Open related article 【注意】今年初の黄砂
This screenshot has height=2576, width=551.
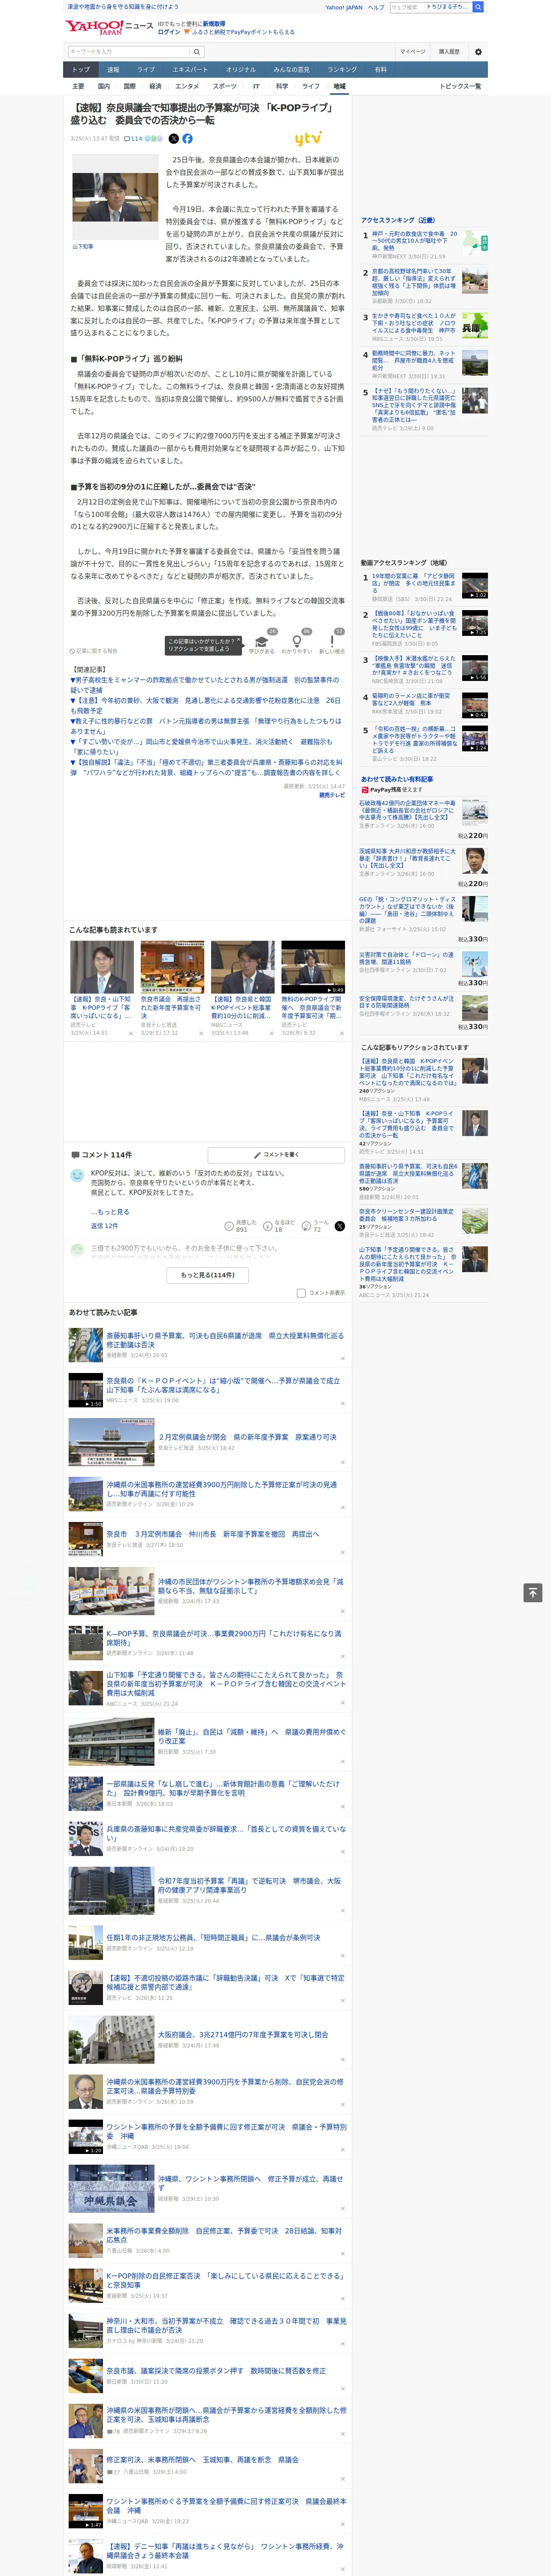pos(205,705)
